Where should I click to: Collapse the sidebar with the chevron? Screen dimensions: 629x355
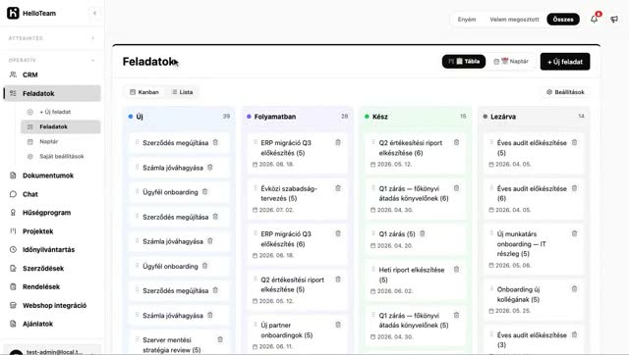click(x=94, y=13)
